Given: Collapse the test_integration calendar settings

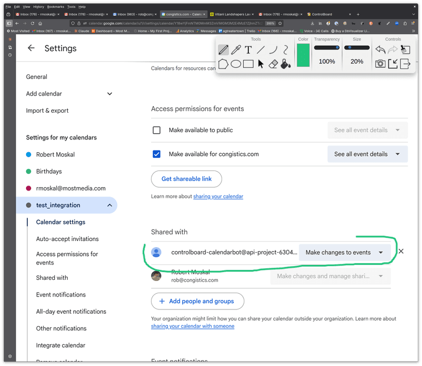Looking at the screenshot, I should 109,205.
